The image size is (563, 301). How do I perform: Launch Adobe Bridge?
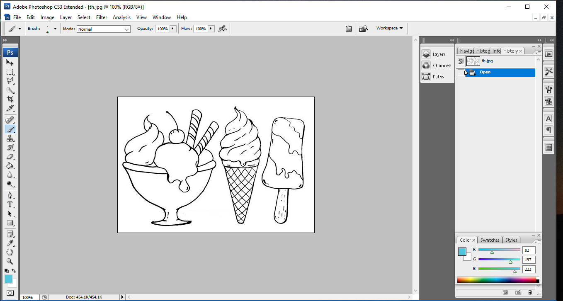[x=364, y=29]
